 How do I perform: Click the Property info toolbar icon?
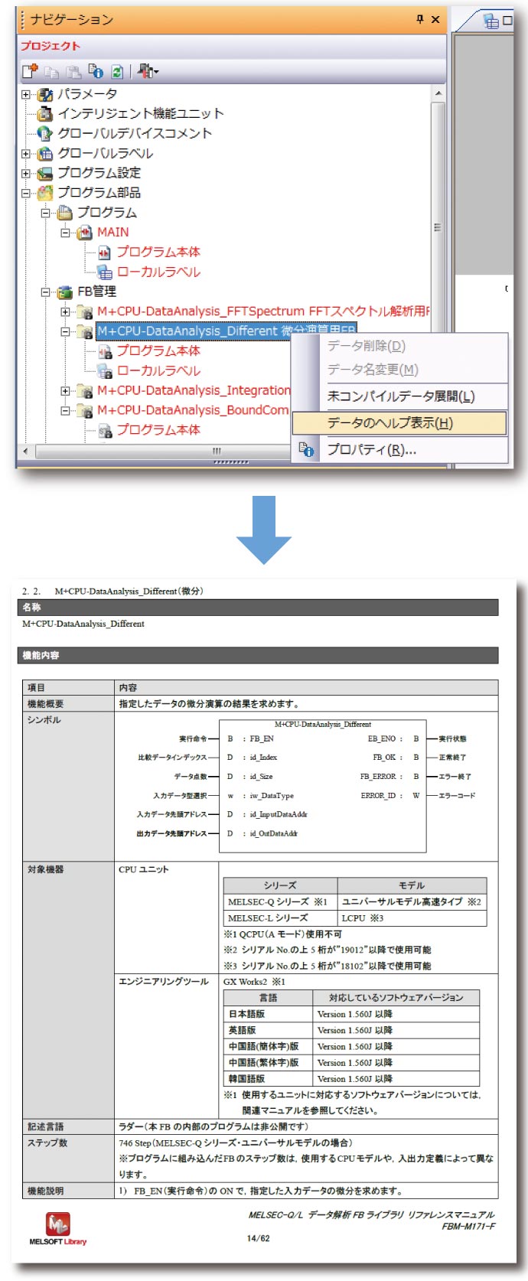[96, 72]
